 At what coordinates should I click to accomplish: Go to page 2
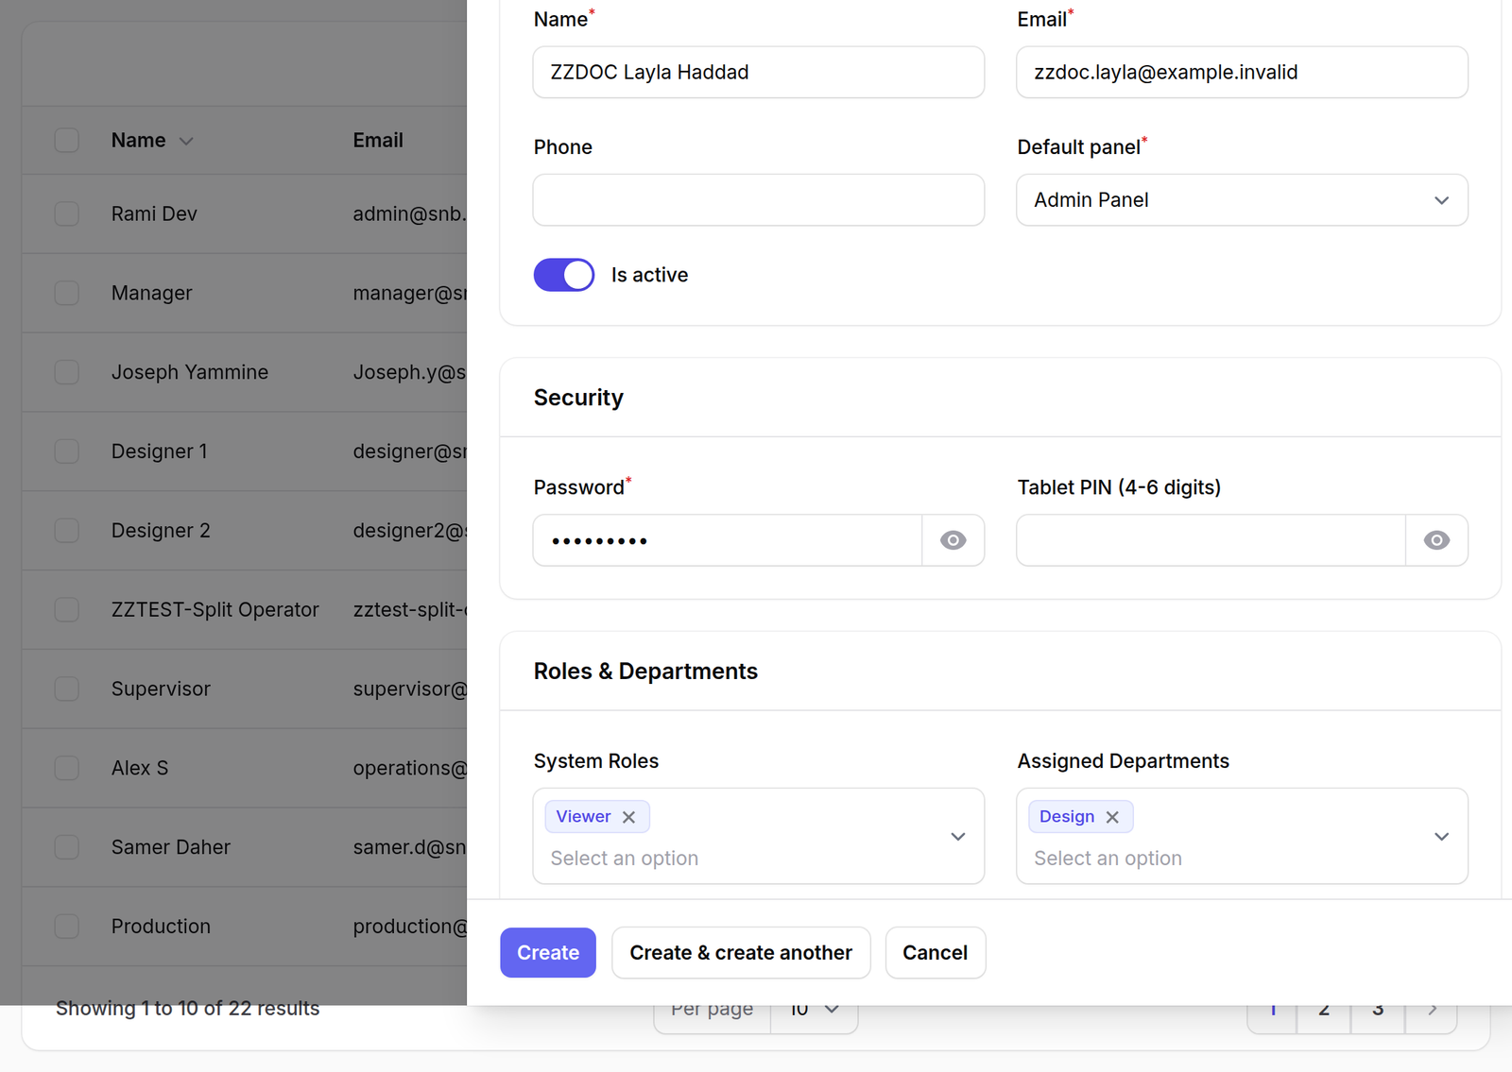(x=1323, y=1010)
